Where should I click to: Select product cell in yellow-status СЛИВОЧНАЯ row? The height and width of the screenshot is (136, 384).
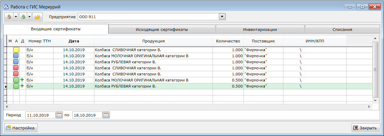[x=153, y=50]
